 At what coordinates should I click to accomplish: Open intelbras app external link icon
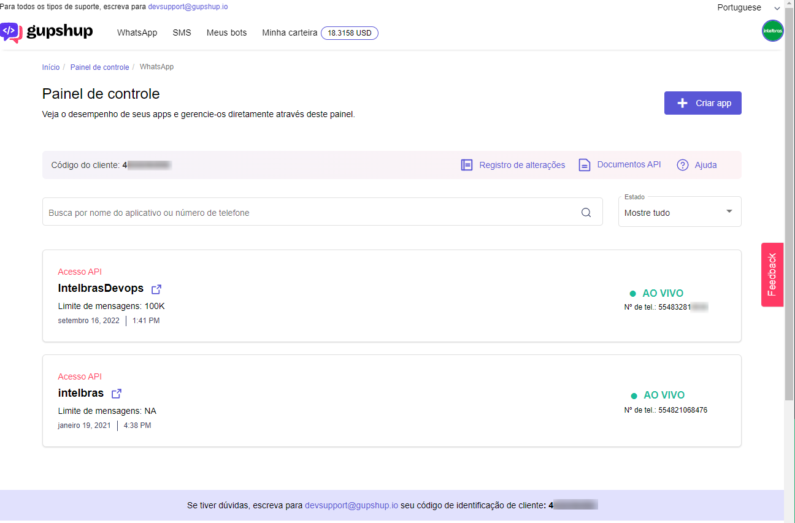[x=117, y=394]
